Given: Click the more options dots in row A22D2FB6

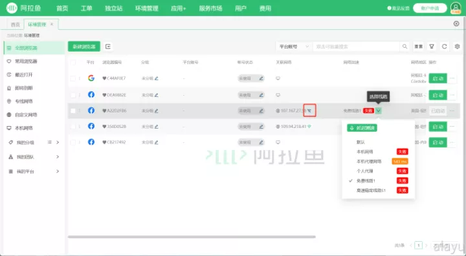Looking at the screenshot, I should 452,111.
